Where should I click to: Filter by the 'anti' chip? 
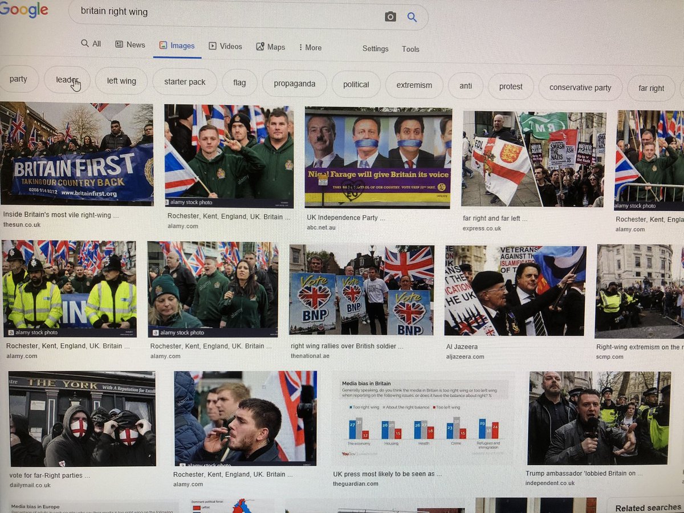click(466, 86)
